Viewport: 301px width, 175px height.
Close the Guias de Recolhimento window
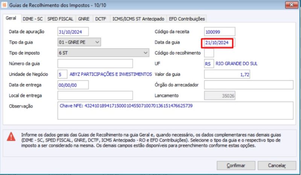click(291, 5)
